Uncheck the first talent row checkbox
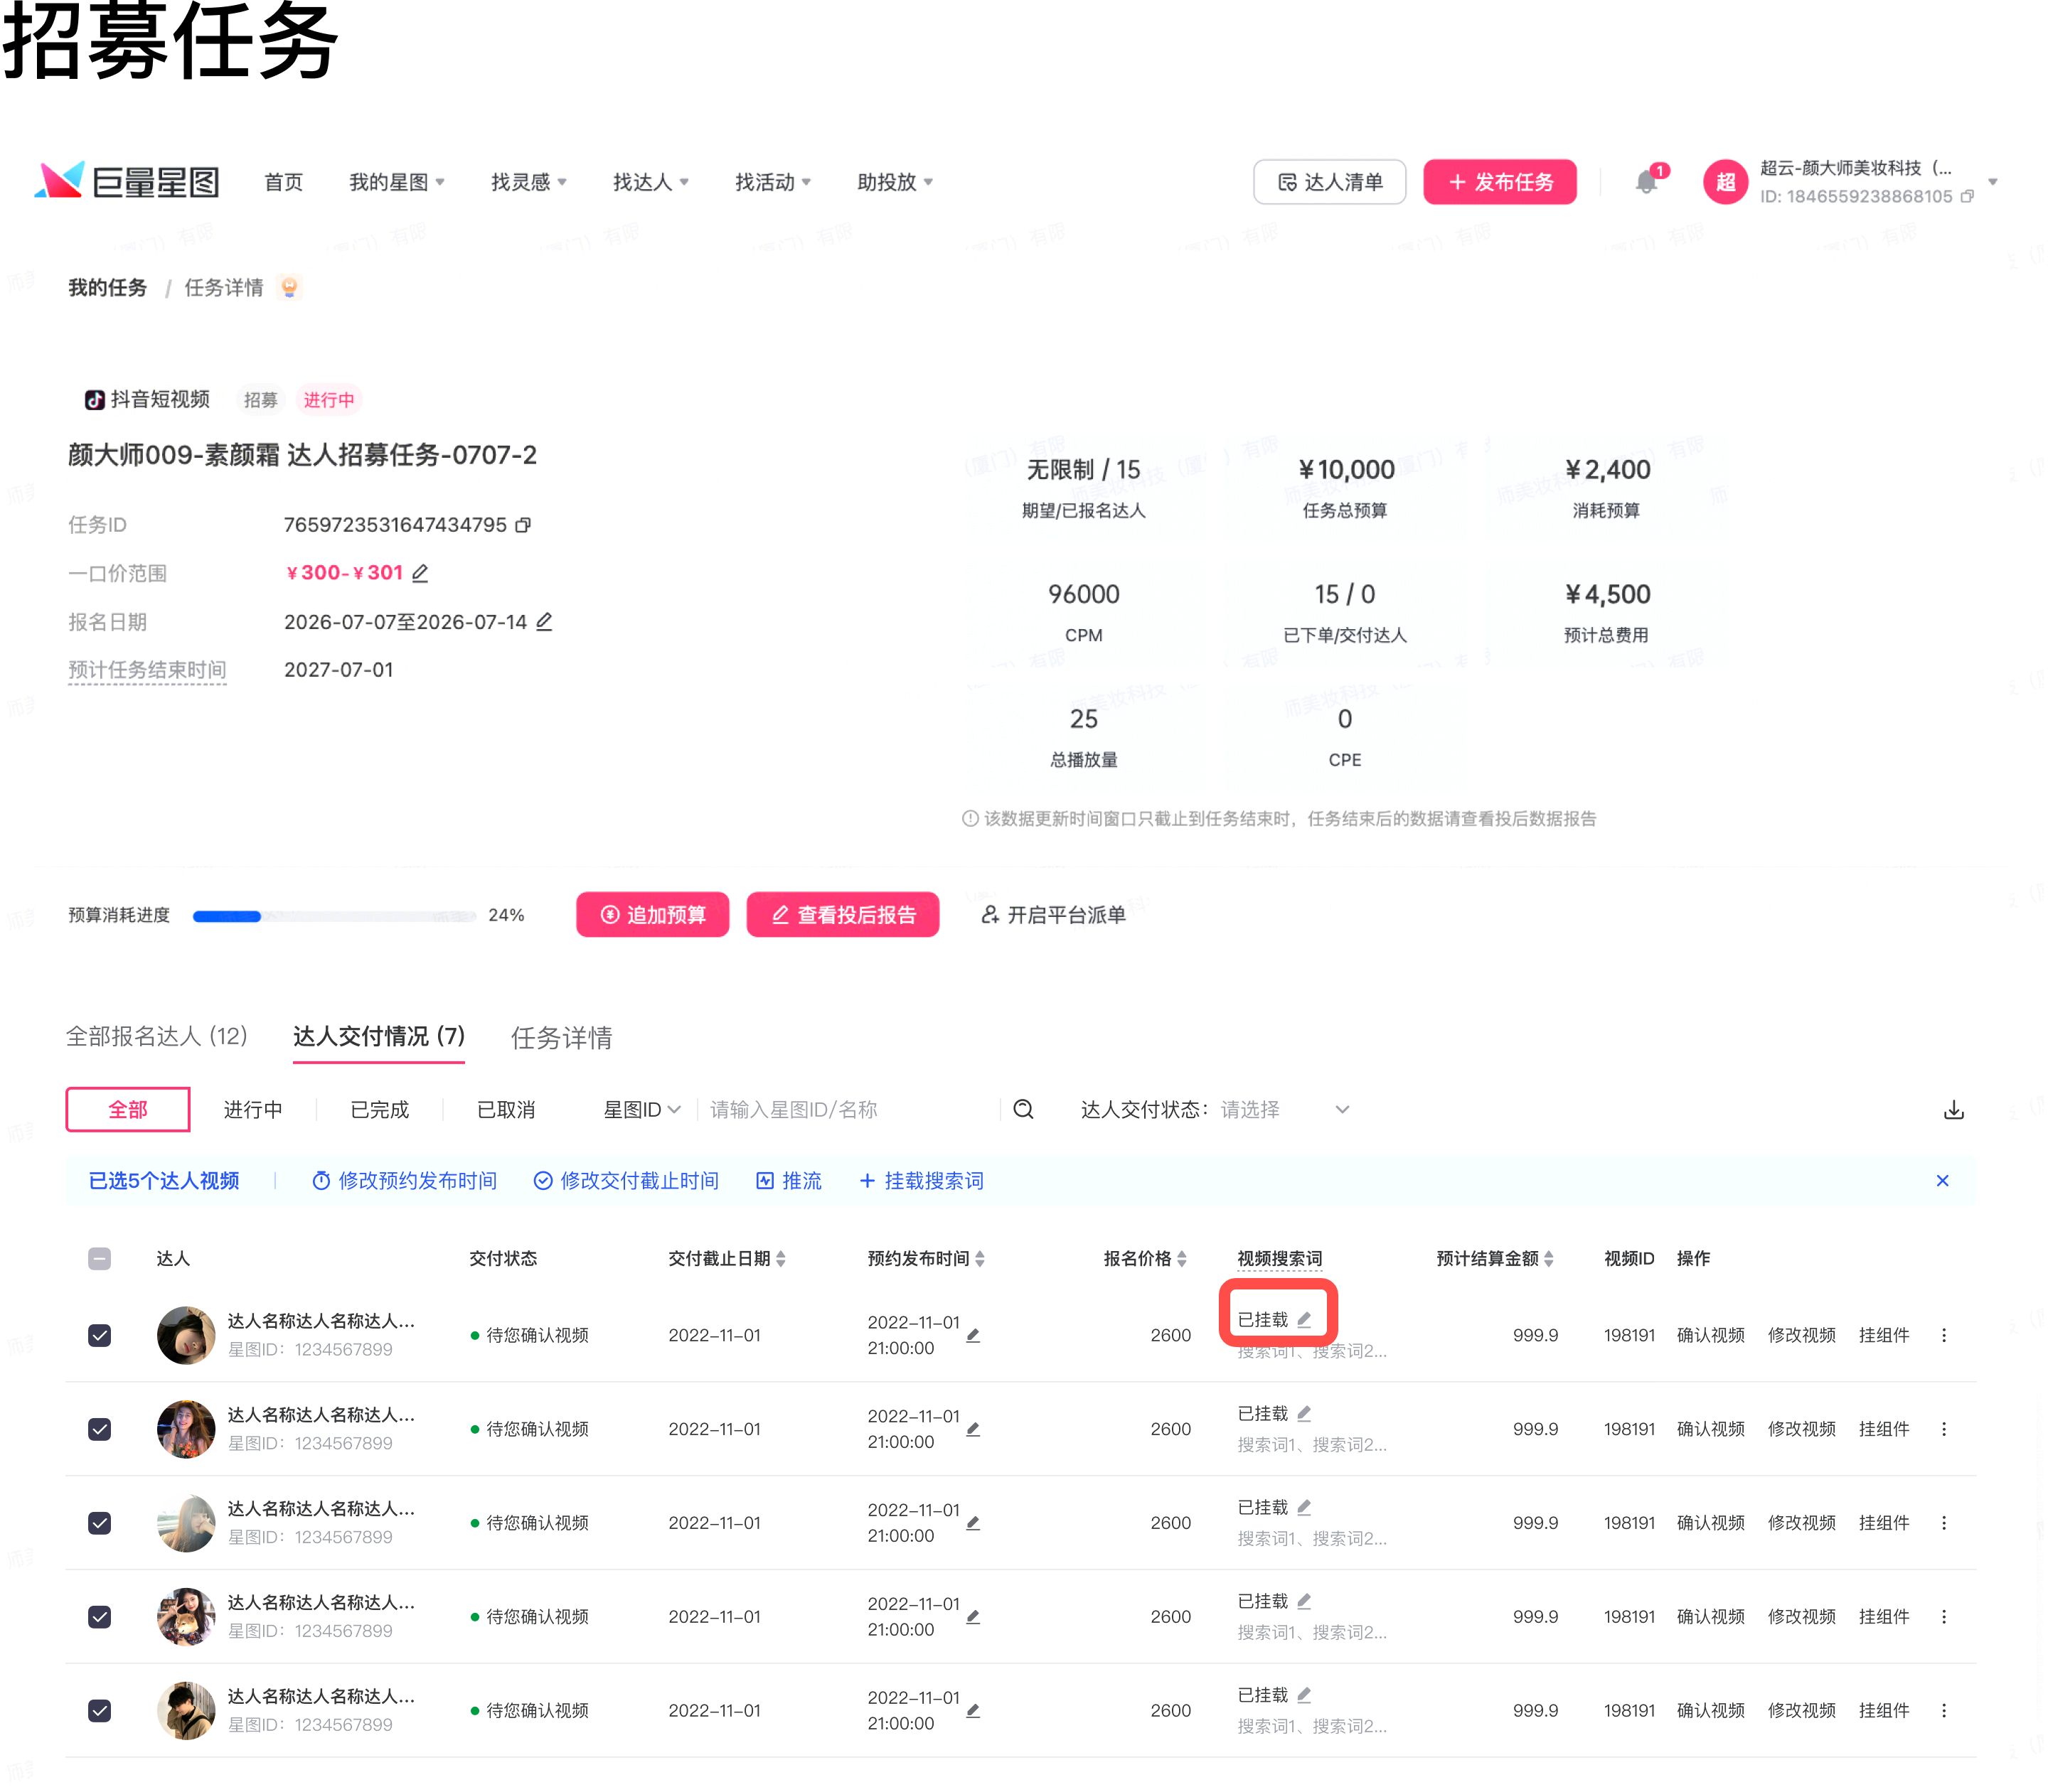The image size is (2048, 1792). tap(99, 1335)
